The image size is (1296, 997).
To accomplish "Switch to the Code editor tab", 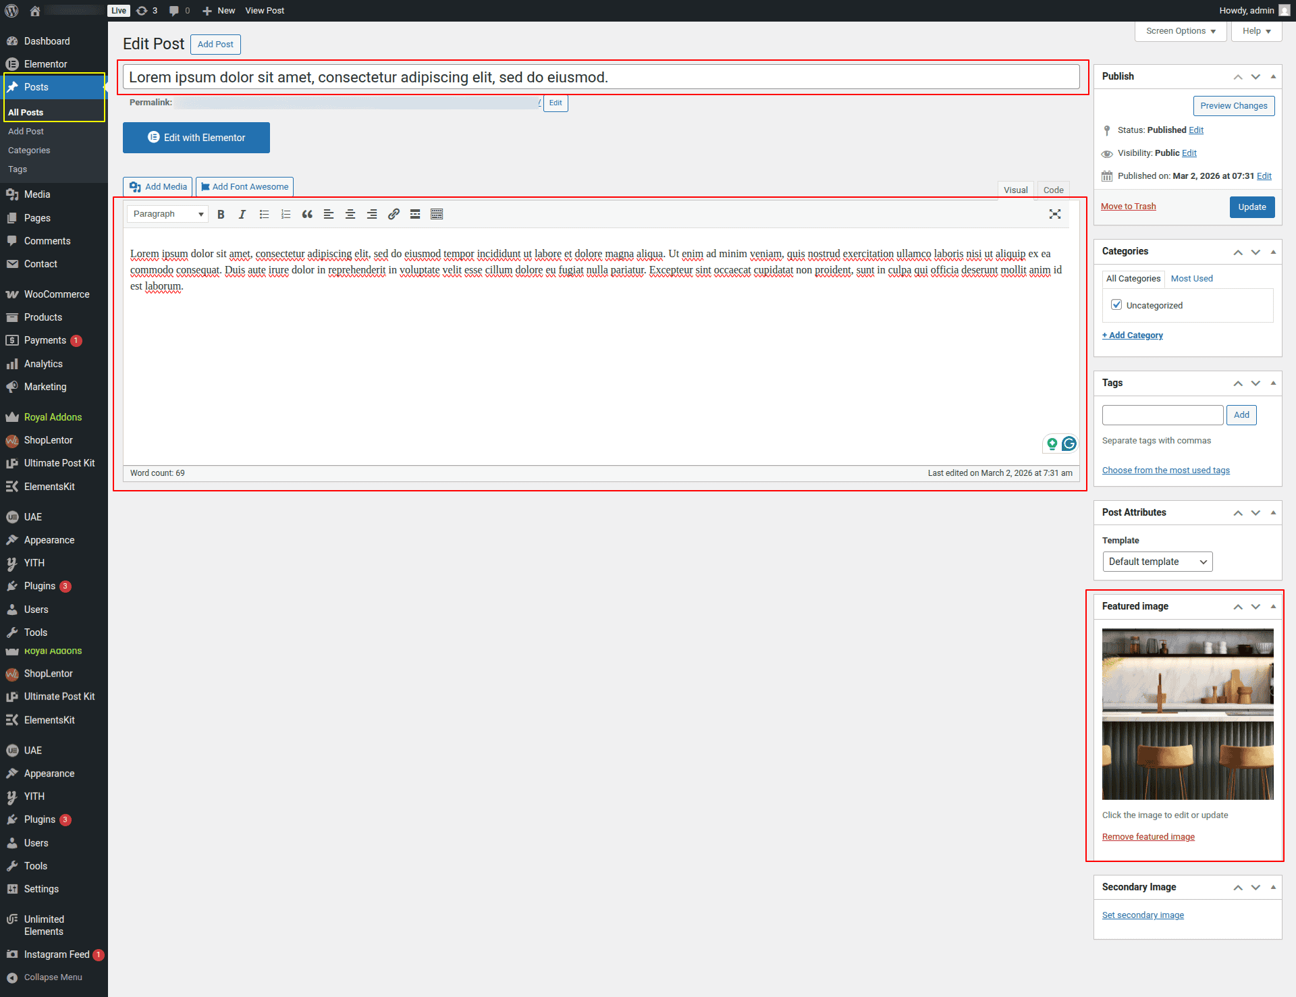I will point(1053,190).
